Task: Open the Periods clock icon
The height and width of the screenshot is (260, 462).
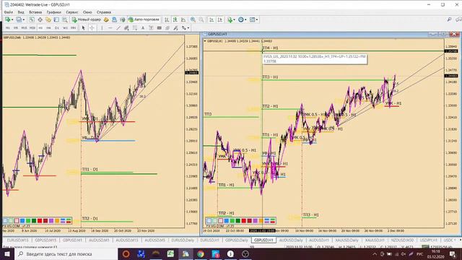Action: click(241, 19)
